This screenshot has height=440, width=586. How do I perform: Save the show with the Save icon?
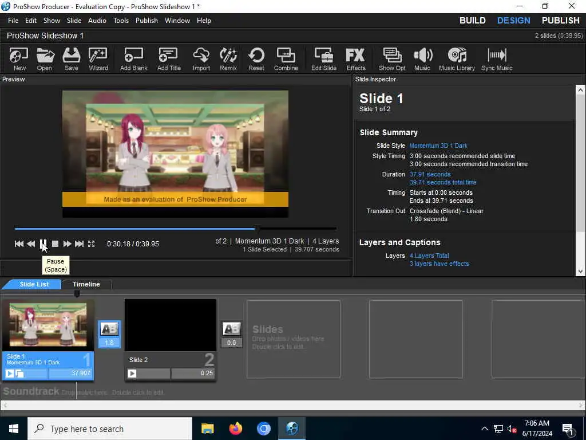(x=71, y=59)
